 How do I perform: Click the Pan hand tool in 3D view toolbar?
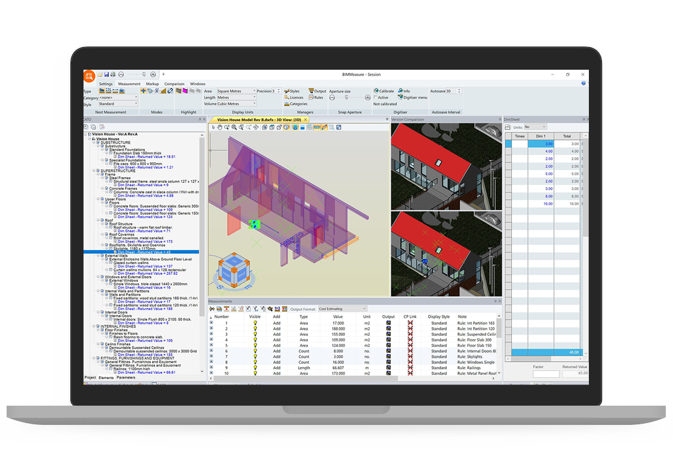(x=219, y=127)
